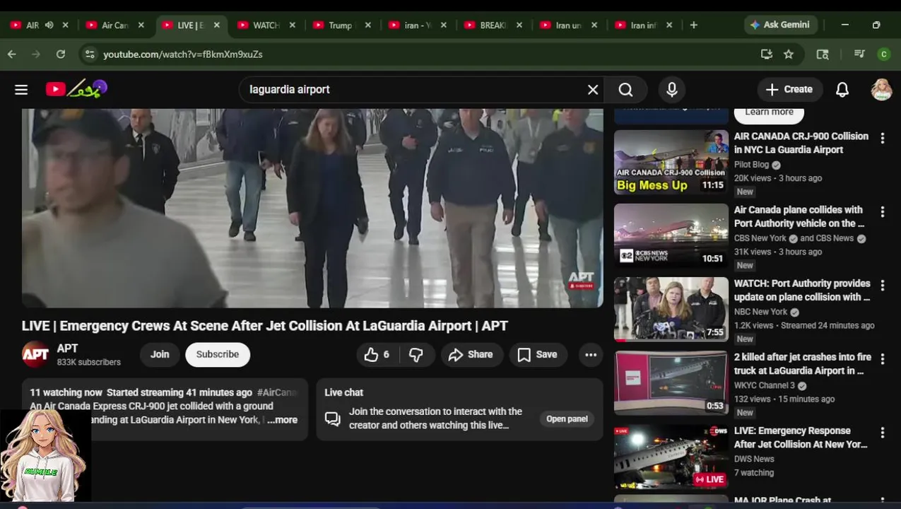Open more actions ellipsis under video
This screenshot has height=509, width=901.
tap(591, 355)
